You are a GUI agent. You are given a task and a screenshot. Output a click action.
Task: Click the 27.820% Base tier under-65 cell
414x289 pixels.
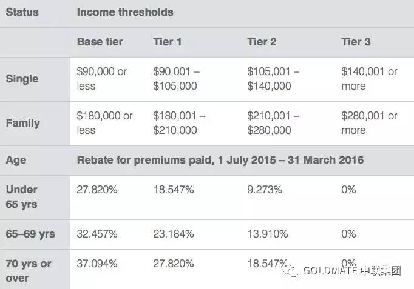pyautogui.click(x=97, y=190)
